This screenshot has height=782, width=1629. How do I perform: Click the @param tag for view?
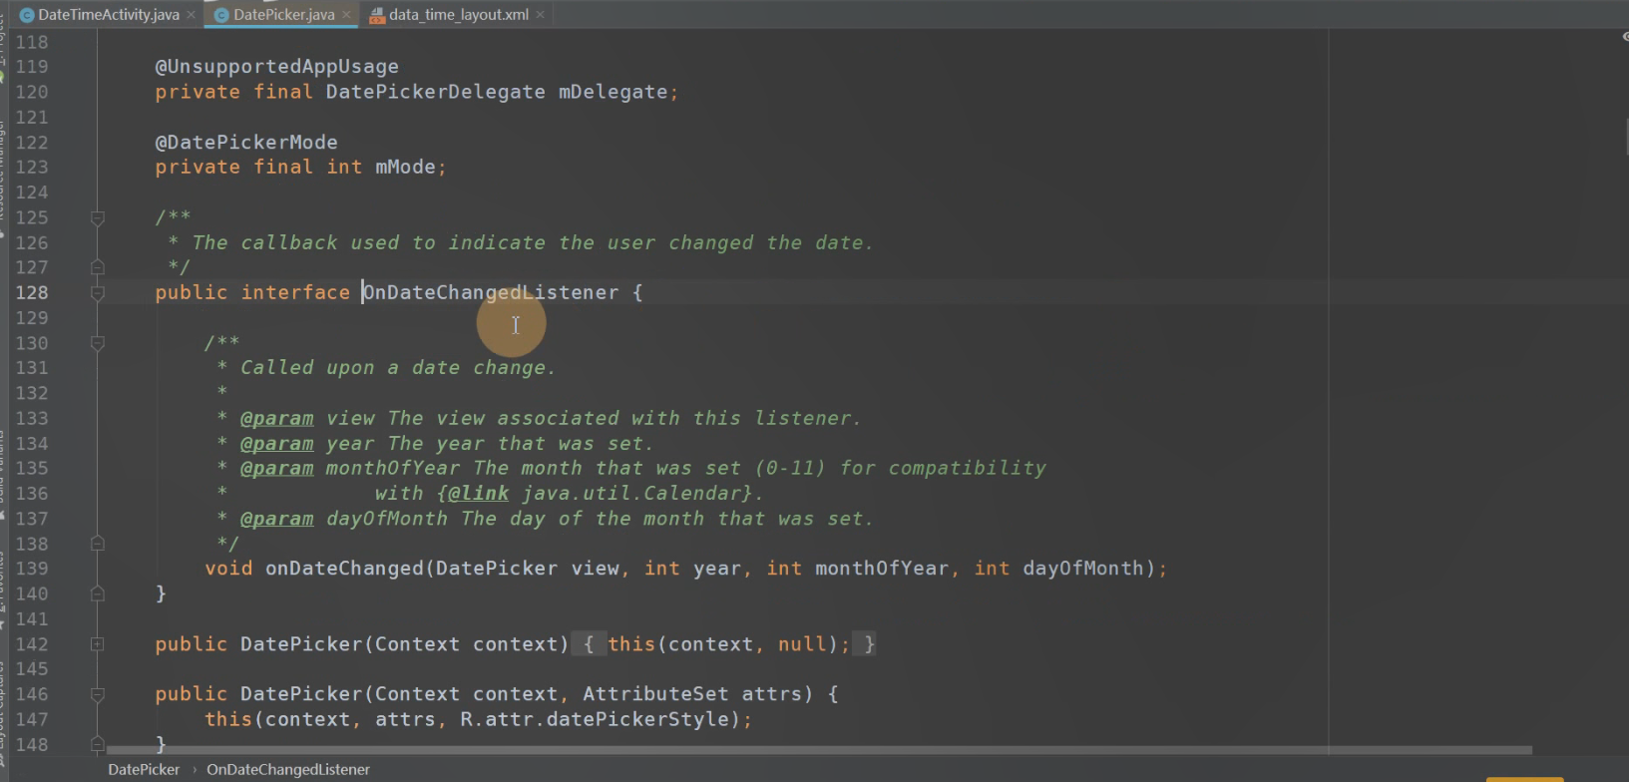pos(276,419)
